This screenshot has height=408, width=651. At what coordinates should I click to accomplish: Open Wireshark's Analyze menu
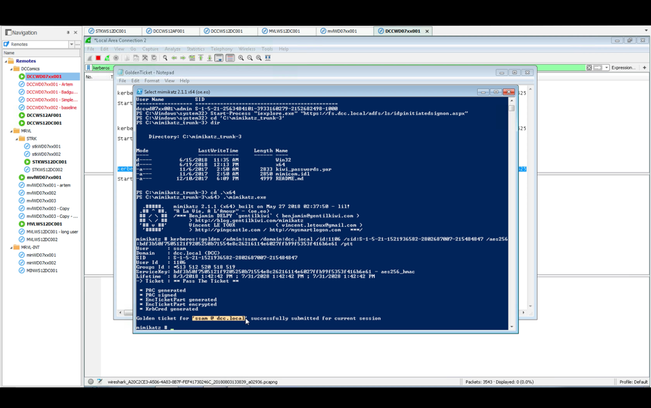(172, 49)
